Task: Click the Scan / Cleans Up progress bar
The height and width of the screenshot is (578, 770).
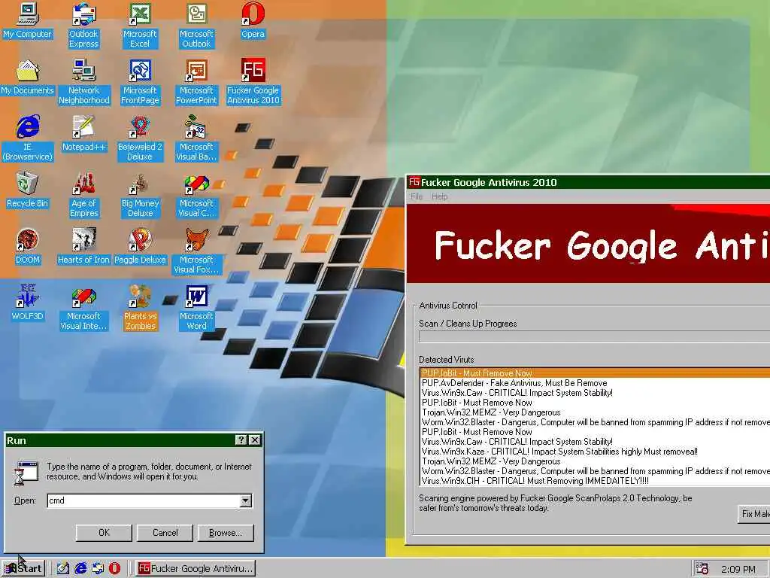Action: tap(594, 336)
